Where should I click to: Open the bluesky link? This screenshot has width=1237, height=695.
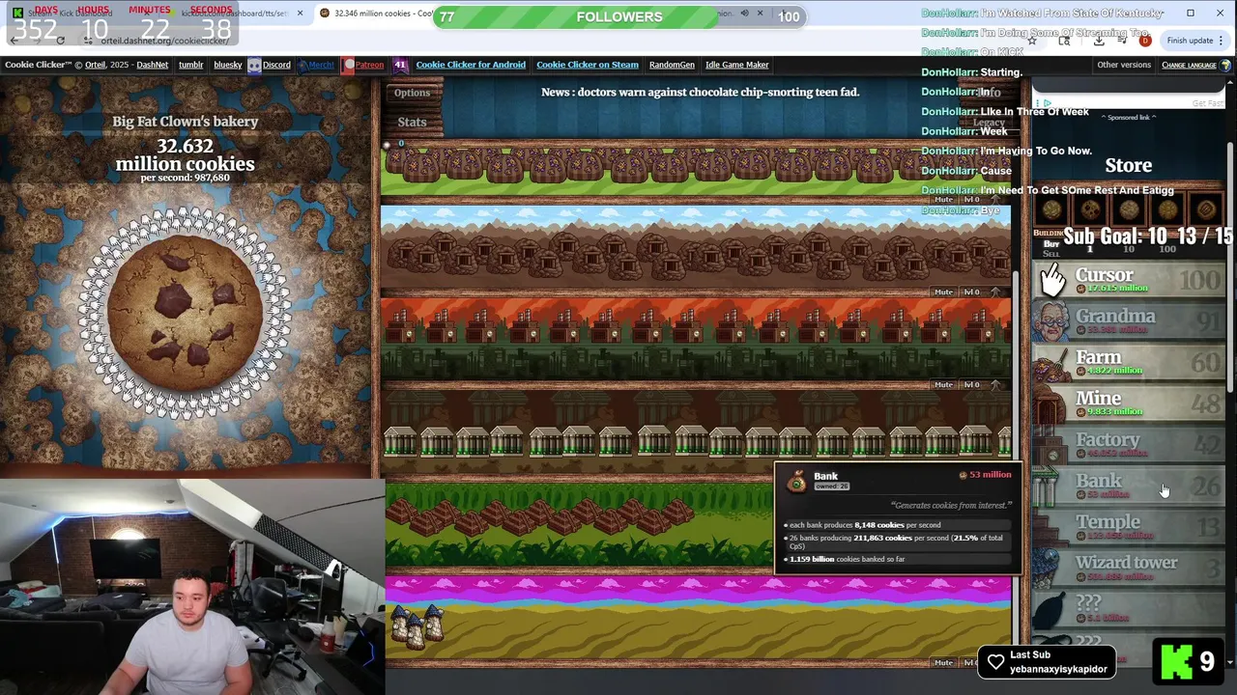[228, 65]
